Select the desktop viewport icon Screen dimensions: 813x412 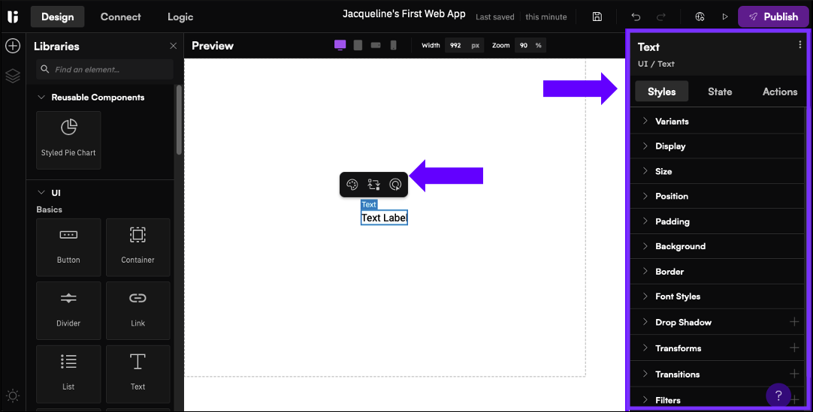click(x=340, y=45)
